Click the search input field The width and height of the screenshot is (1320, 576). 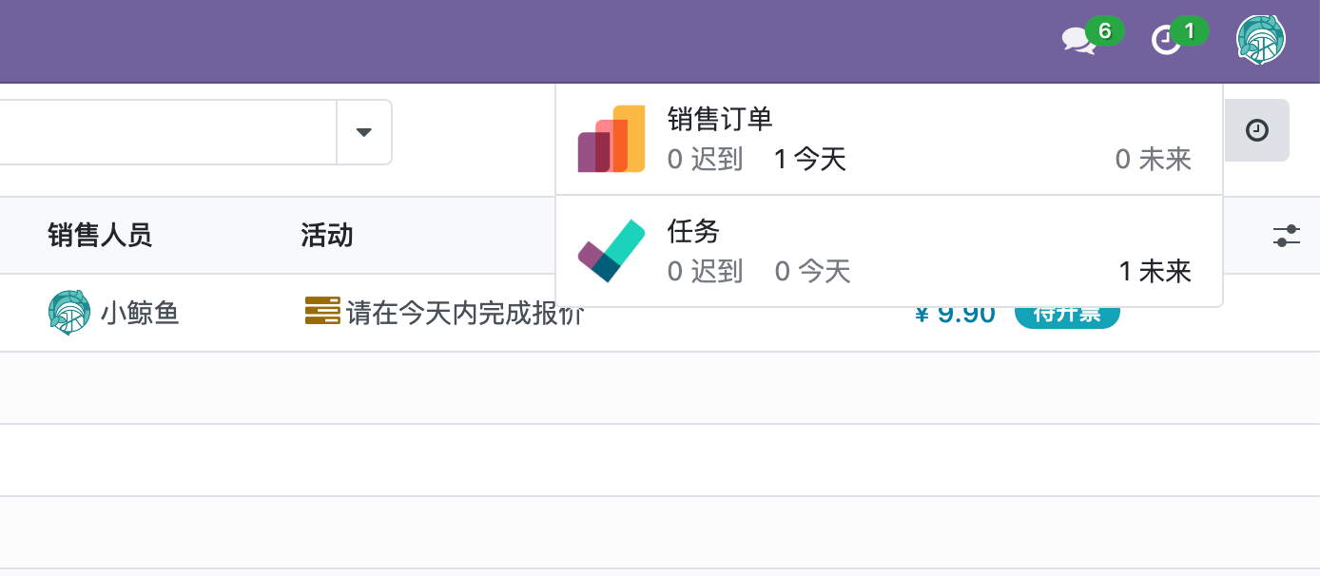(x=162, y=132)
